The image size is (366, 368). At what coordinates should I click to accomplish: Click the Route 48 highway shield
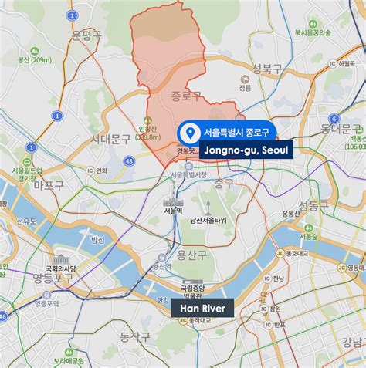(129, 161)
